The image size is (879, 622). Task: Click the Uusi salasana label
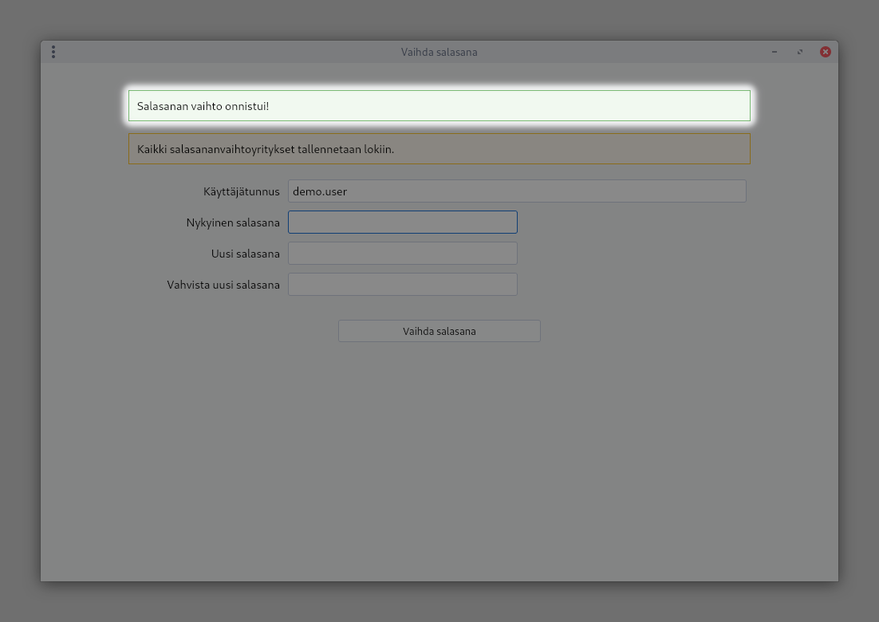[245, 254]
